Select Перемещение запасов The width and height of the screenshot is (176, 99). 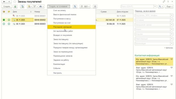point(71,56)
